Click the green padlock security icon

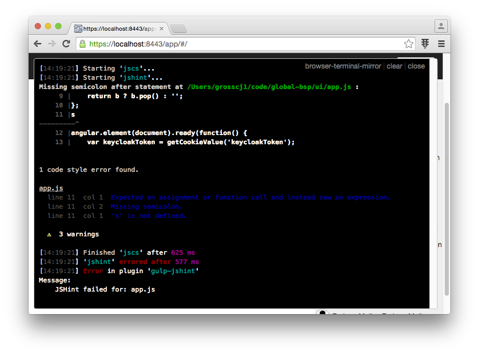82,44
